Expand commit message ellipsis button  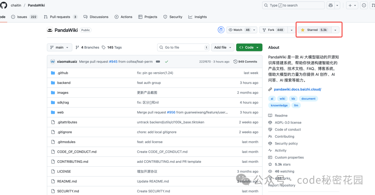158,61
